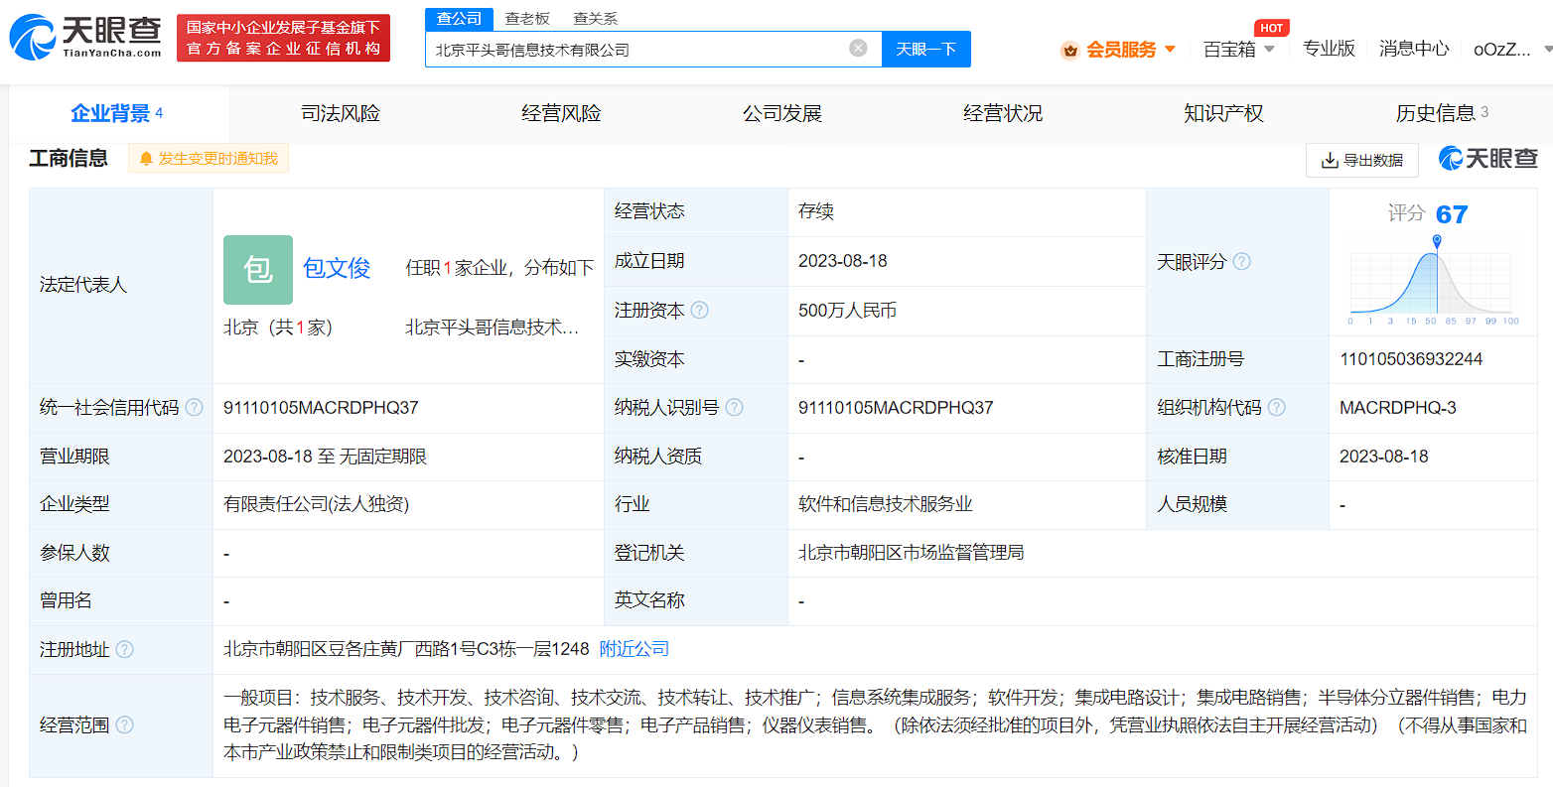Click help icon next to 注册资本

coord(700,311)
